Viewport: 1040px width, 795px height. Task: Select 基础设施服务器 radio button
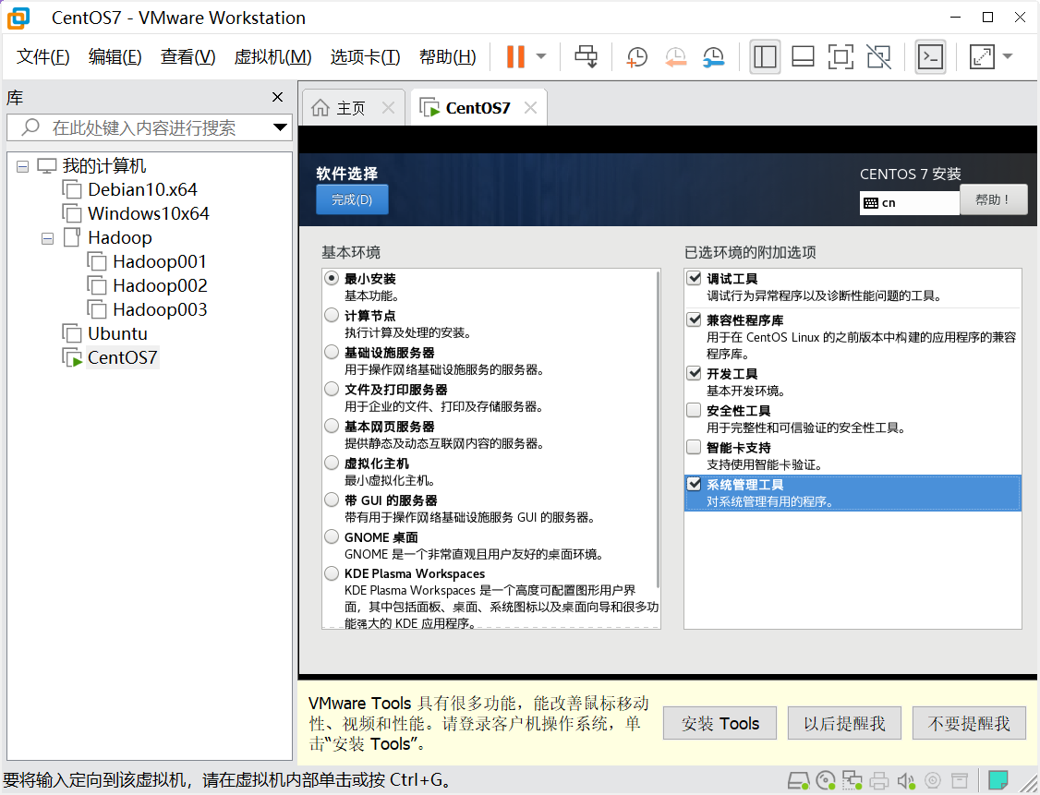coord(332,352)
